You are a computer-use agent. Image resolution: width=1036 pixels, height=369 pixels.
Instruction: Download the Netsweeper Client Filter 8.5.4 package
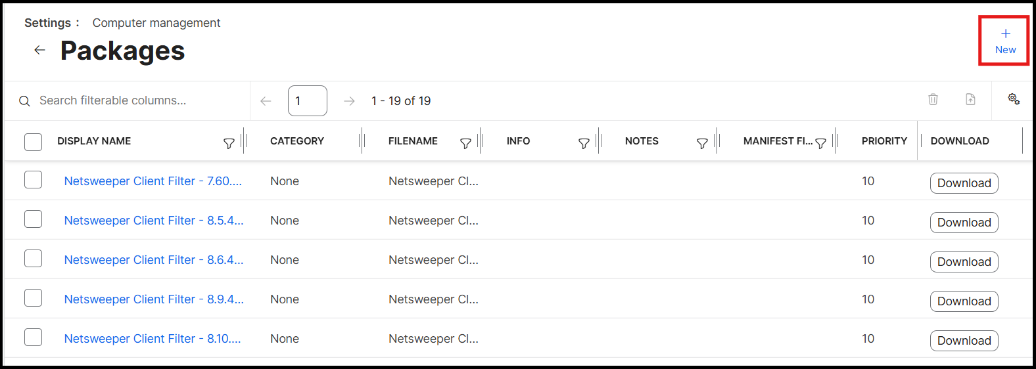click(x=964, y=223)
